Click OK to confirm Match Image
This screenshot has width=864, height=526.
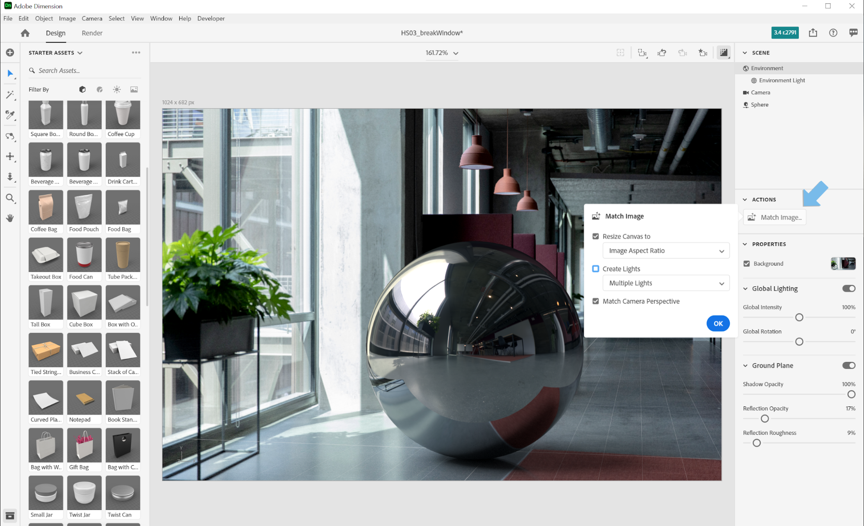click(718, 323)
